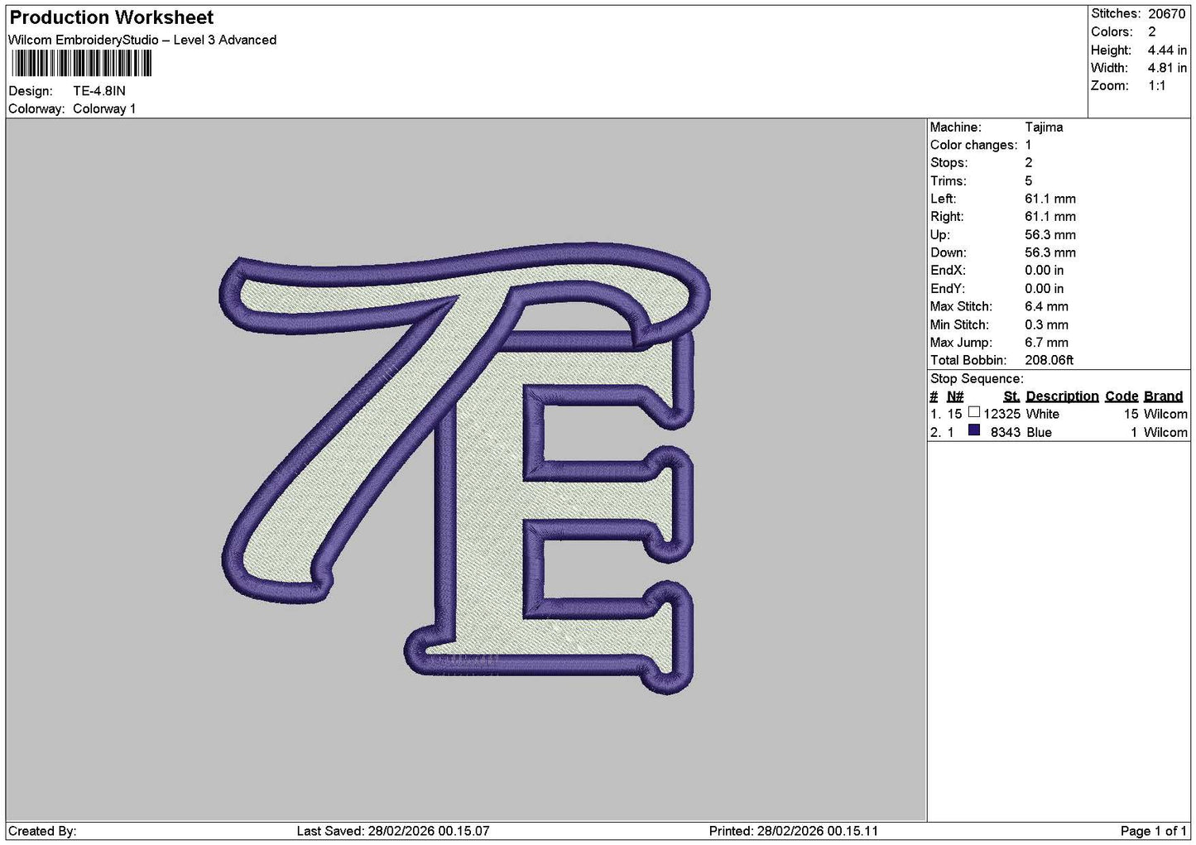Click the "Colors:" label in header
The width and height of the screenshot is (1196, 845).
pos(1112,32)
